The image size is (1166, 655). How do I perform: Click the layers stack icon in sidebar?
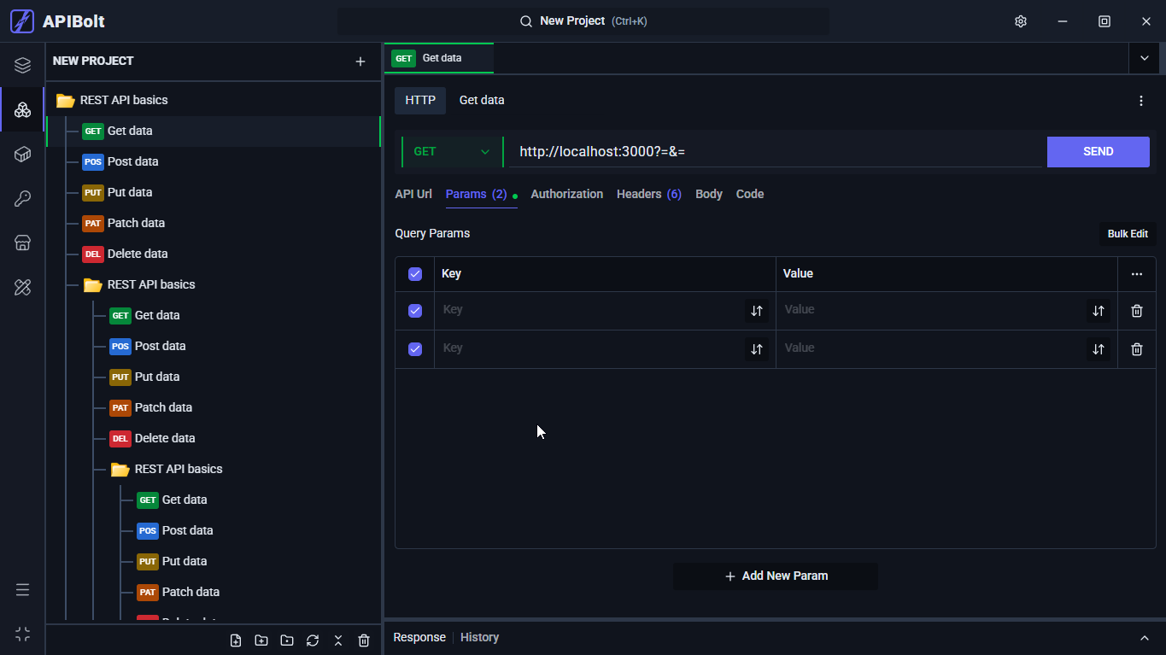click(x=23, y=66)
